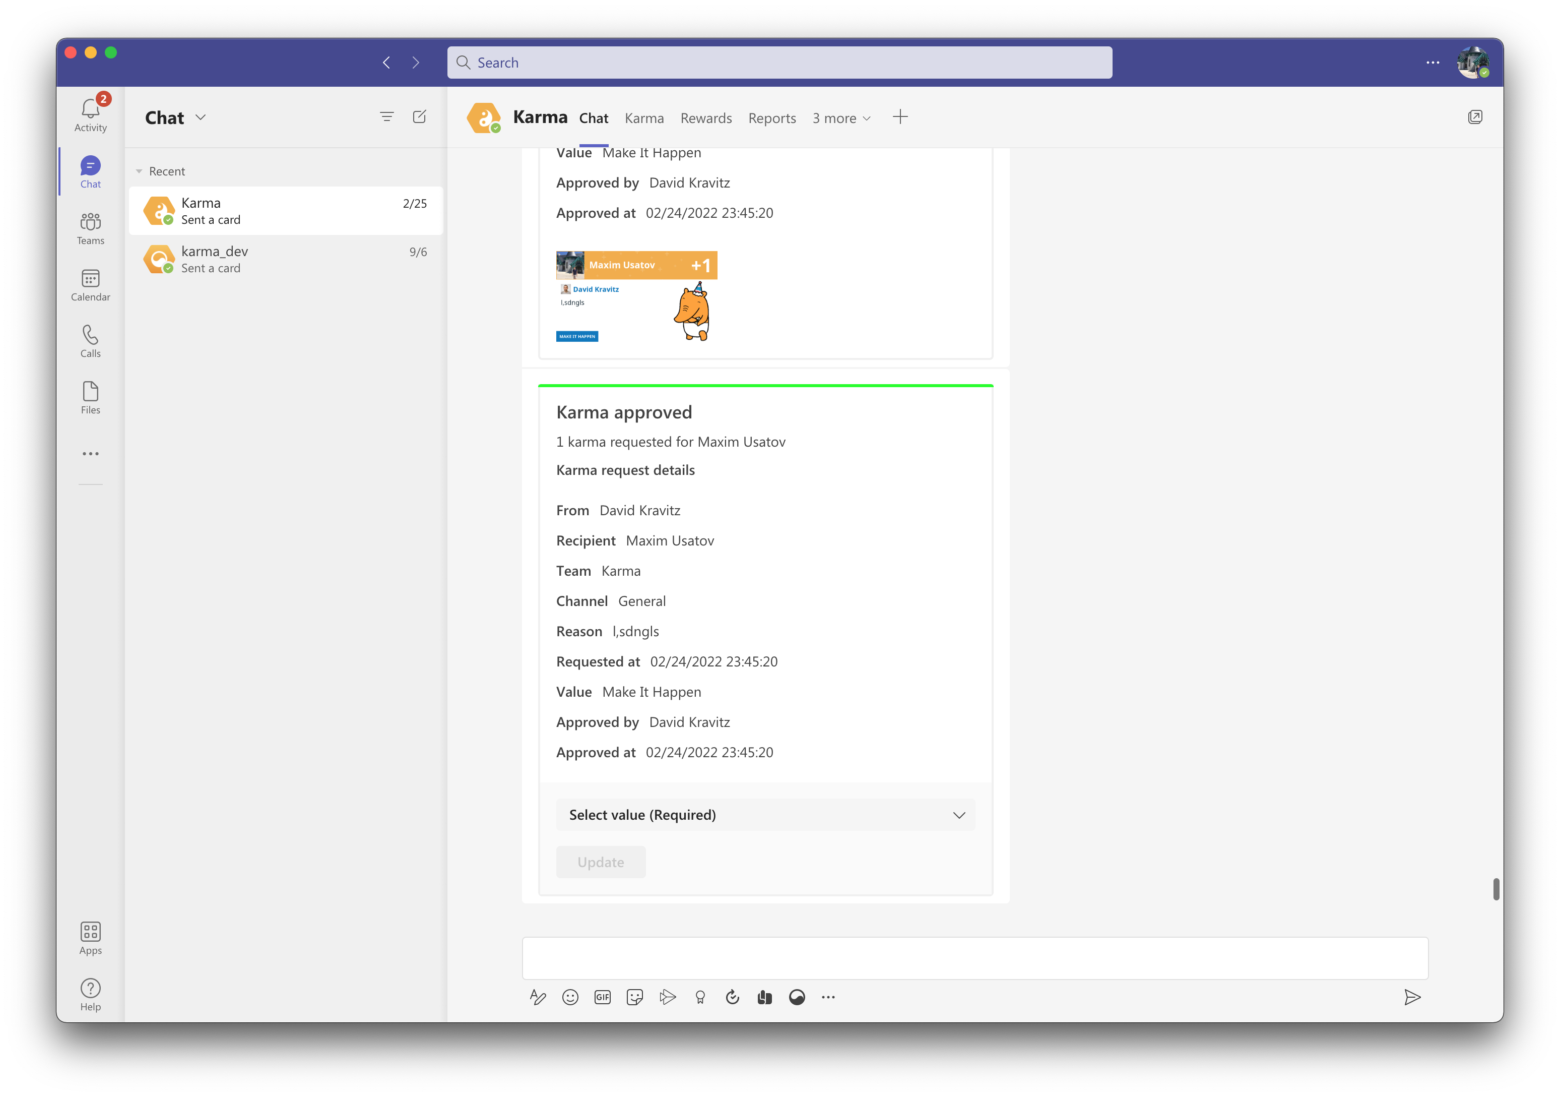This screenshot has height=1097, width=1560.
Task: Open the GIF picker
Action: tap(602, 997)
